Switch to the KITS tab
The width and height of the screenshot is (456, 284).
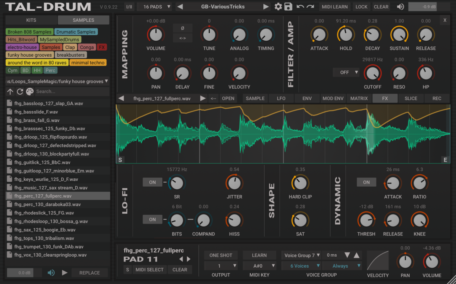point(31,20)
